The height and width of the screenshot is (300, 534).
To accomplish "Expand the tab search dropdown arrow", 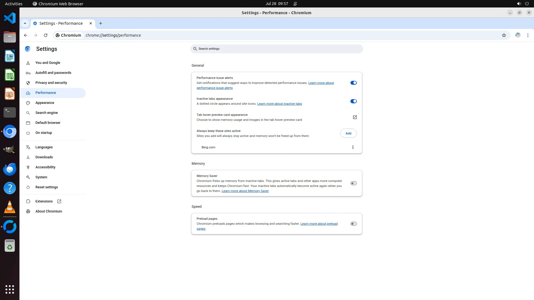I will (x=25, y=23).
